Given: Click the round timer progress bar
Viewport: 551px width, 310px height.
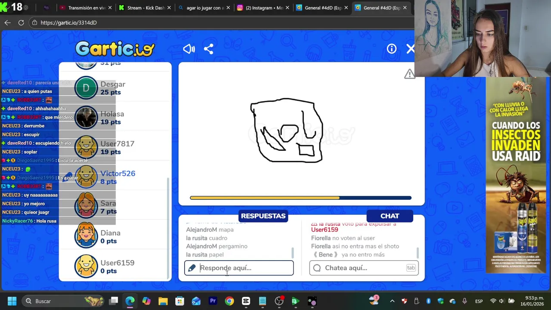Looking at the screenshot, I should point(300,198).
